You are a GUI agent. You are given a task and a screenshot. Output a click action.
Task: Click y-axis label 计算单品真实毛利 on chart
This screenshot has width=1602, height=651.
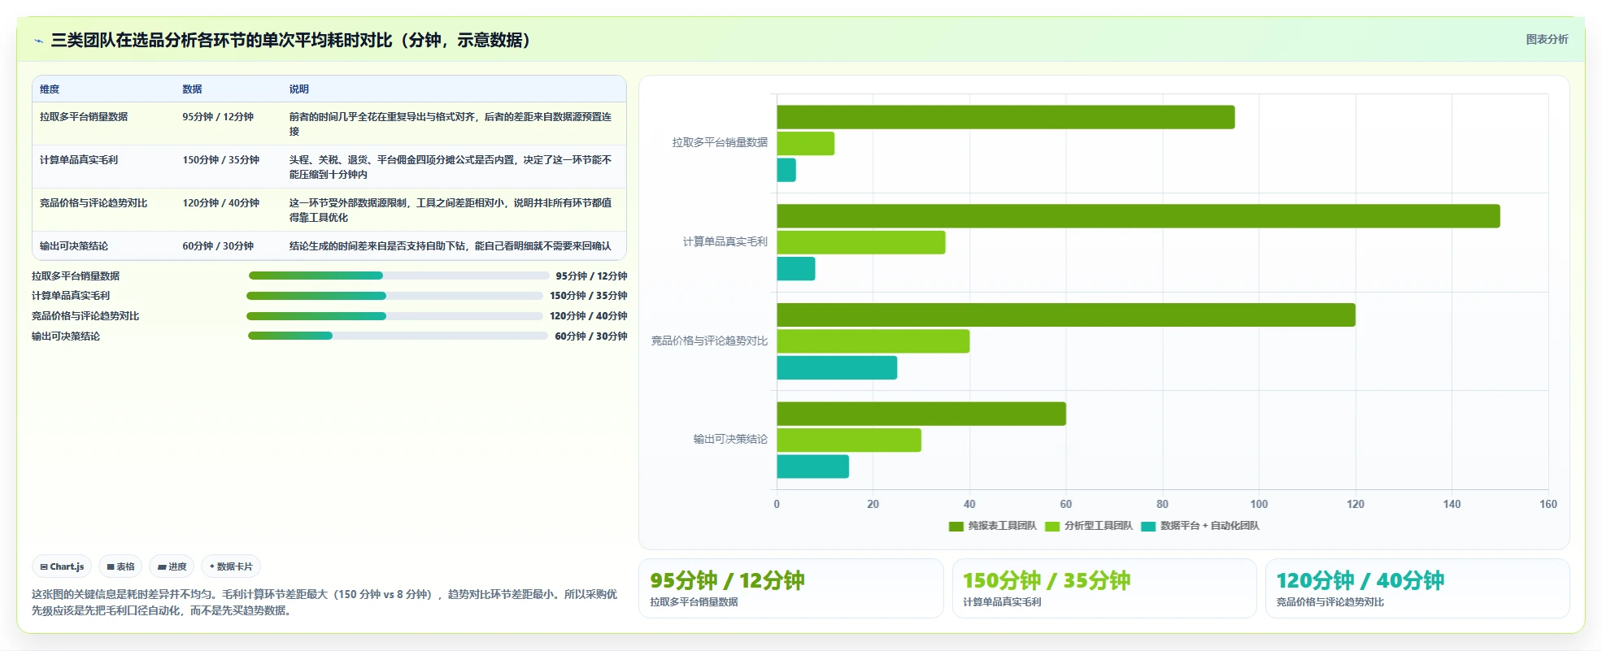[x=725, y=241]
